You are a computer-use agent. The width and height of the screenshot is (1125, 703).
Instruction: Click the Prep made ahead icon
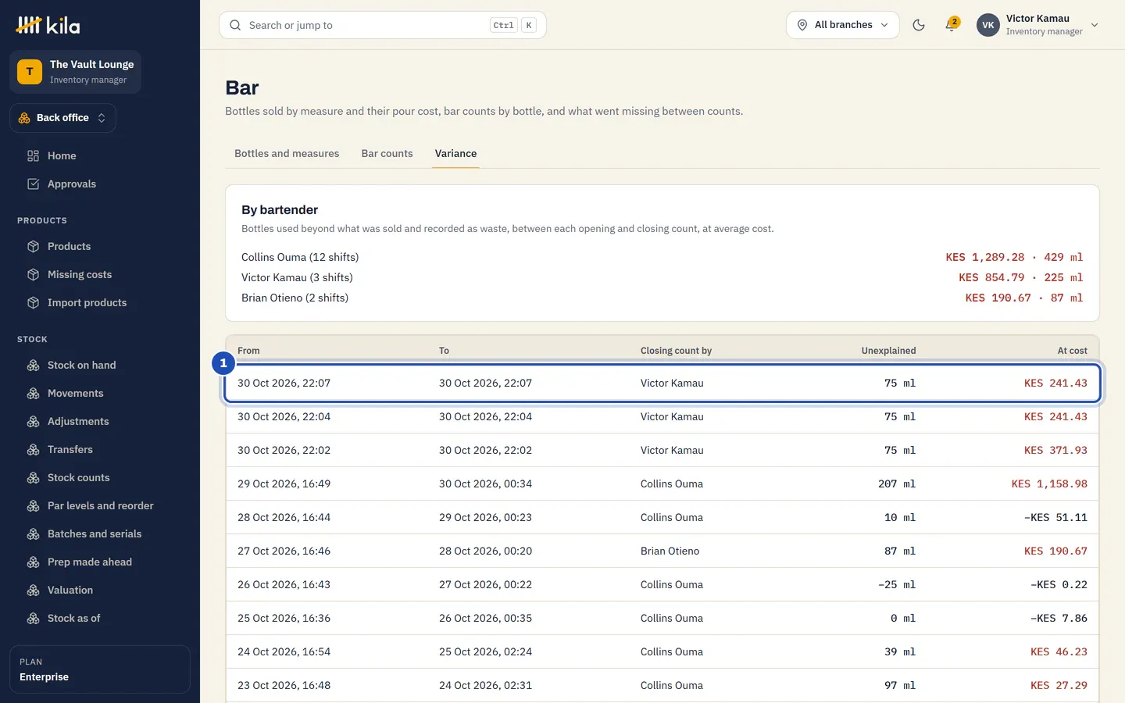tap(33, 562)
